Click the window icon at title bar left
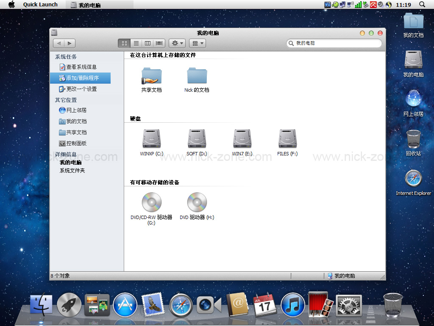 pos(54,33)
